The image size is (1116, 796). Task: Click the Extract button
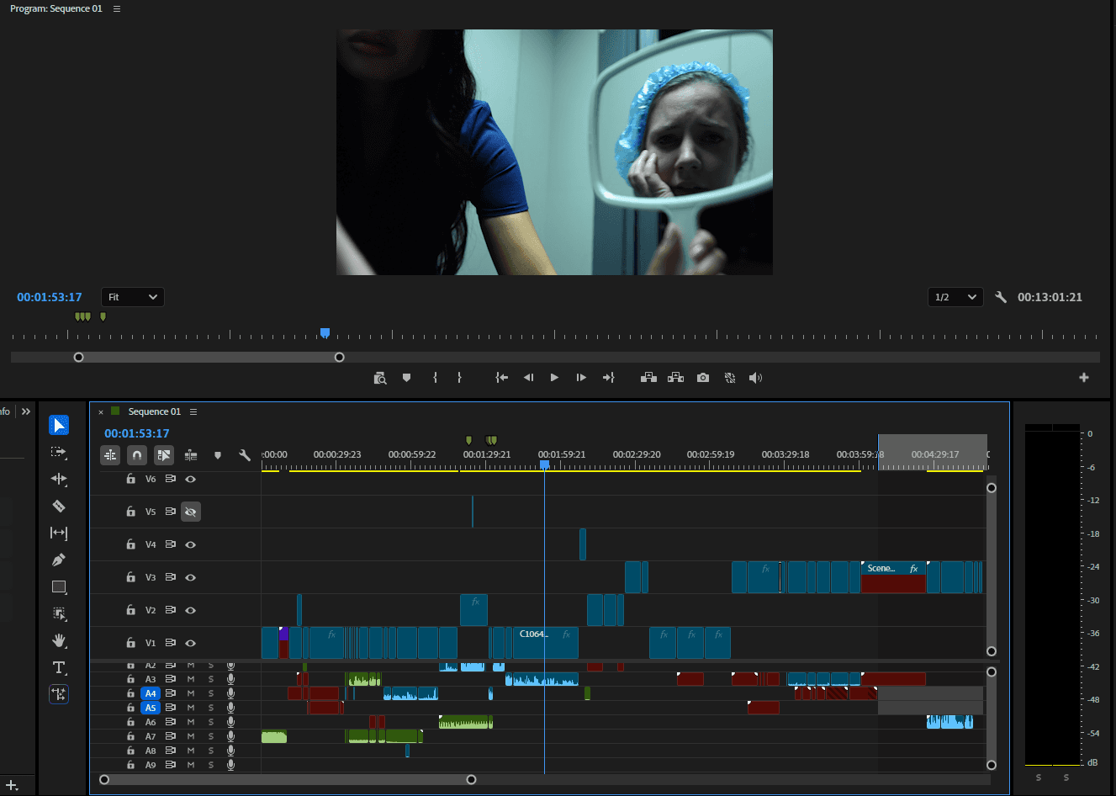click(675, 378)
